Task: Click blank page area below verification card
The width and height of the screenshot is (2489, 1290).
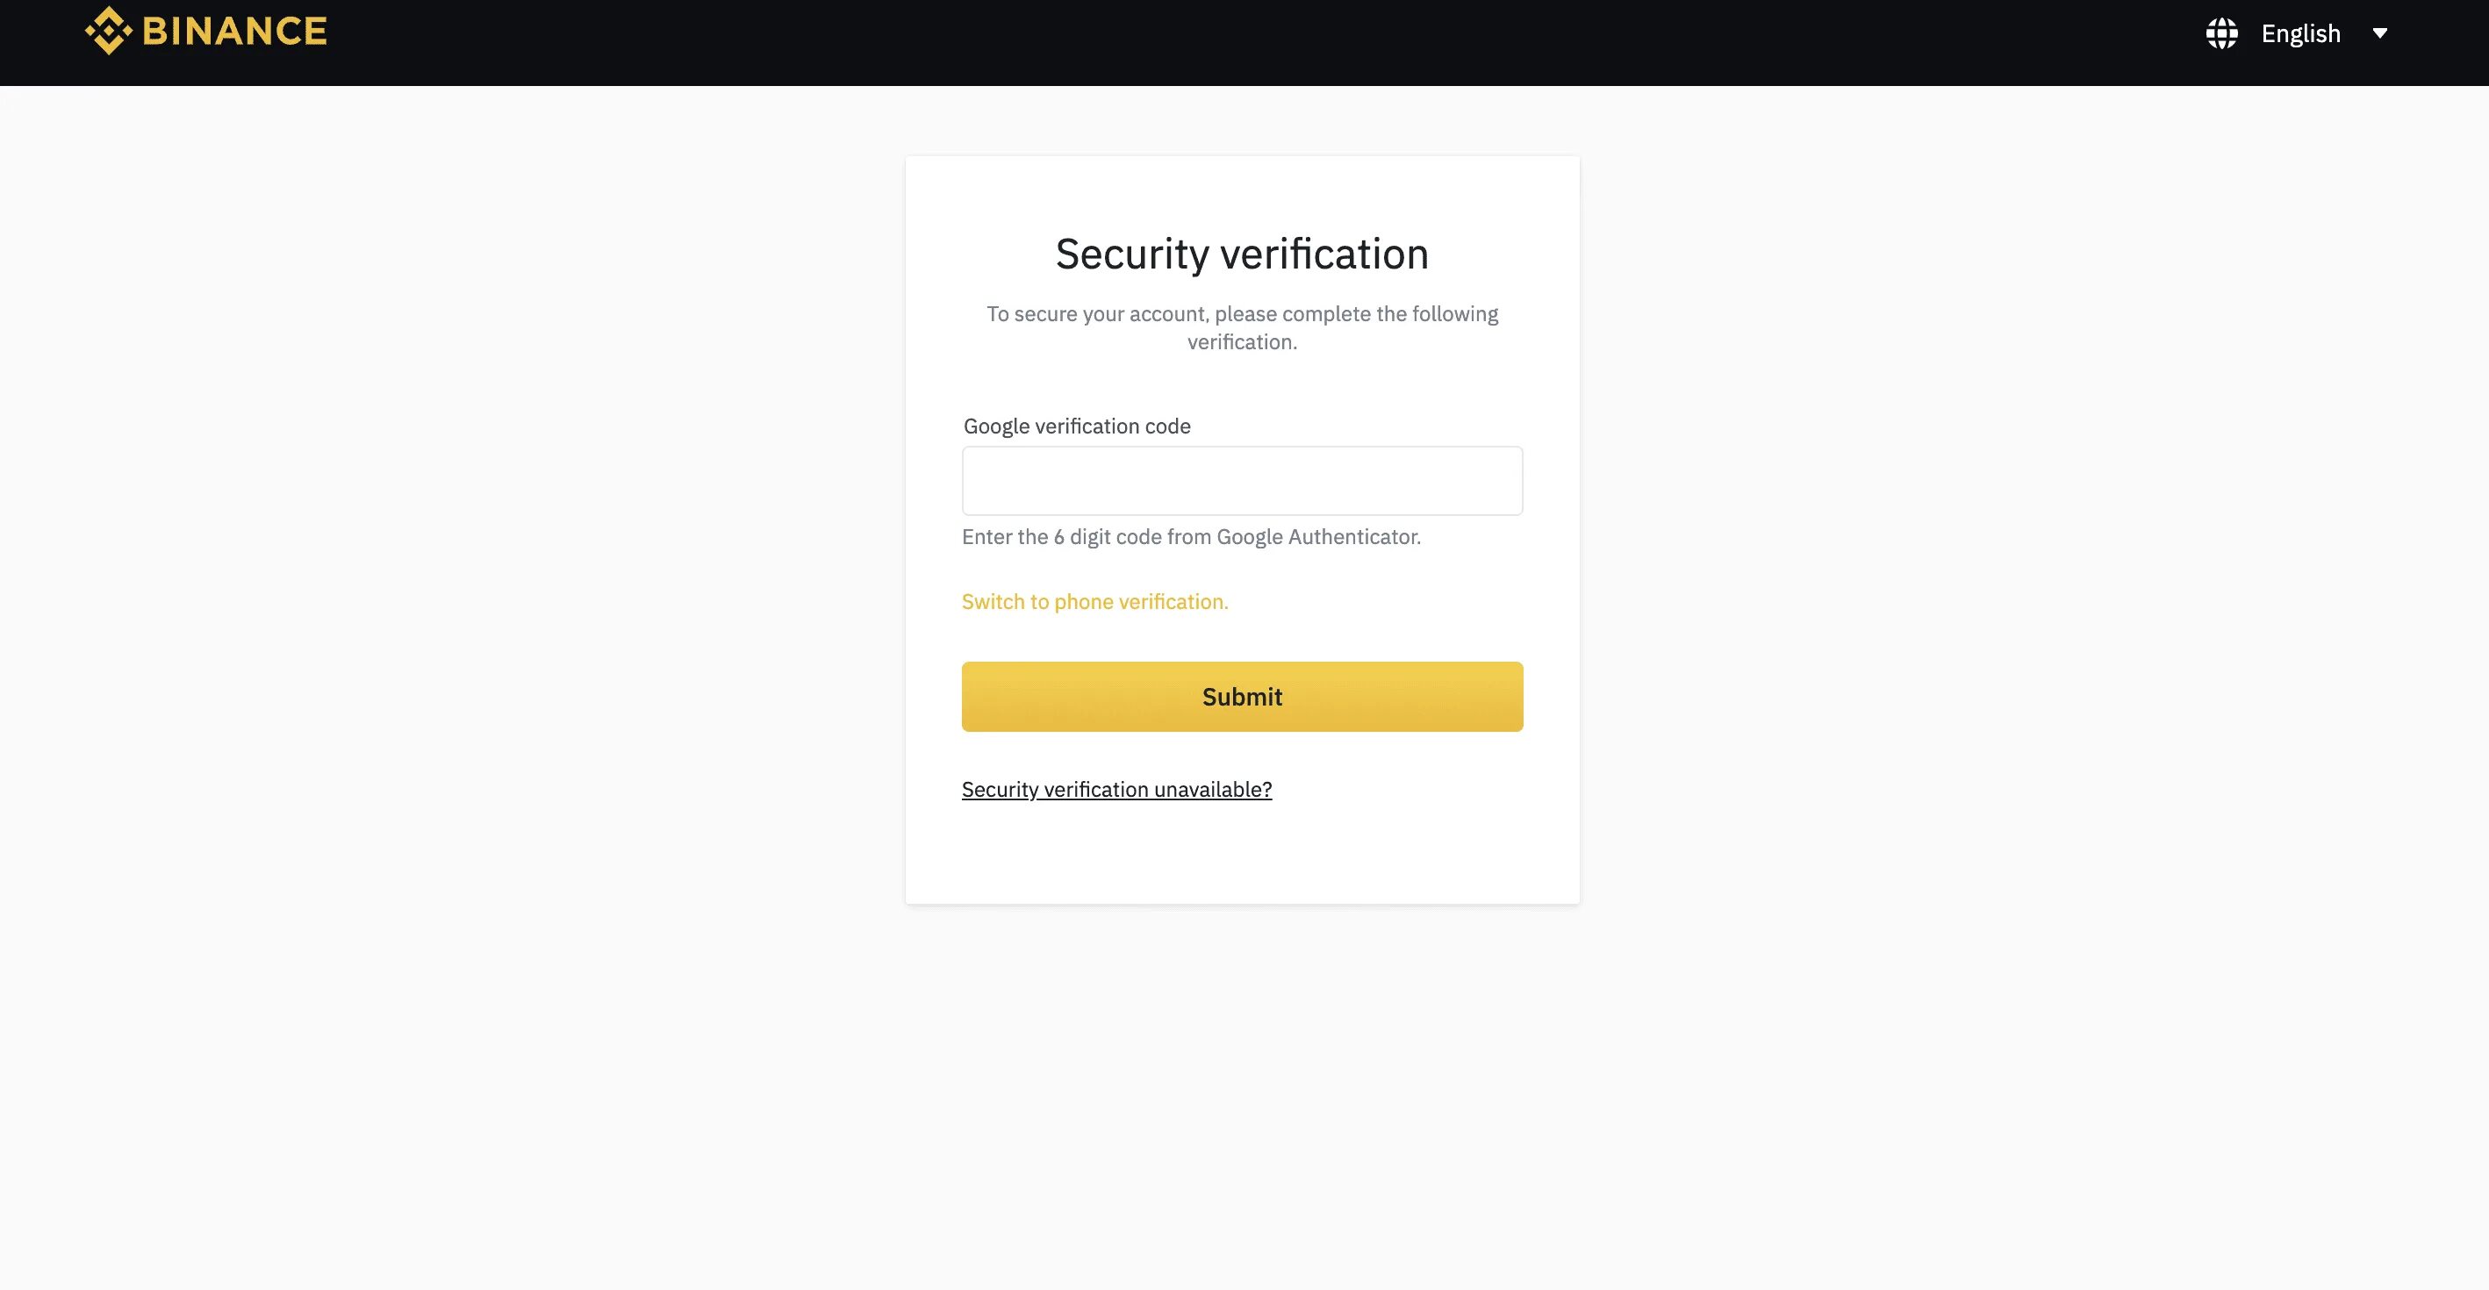Action: click(x=1242, y=1092)
